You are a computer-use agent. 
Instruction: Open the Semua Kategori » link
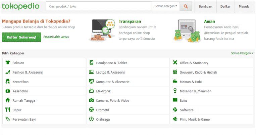[242, 53]
